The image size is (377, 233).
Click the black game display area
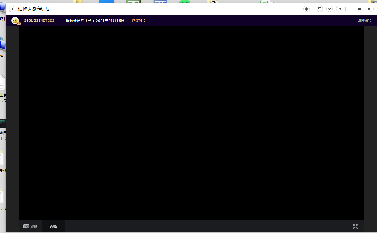(191, 123)
